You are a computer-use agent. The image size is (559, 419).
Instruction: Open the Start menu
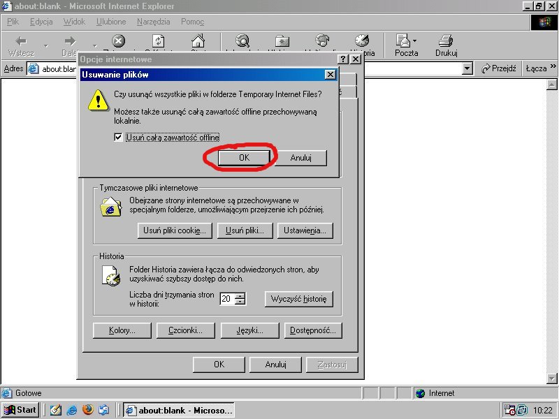click(20, 410)
